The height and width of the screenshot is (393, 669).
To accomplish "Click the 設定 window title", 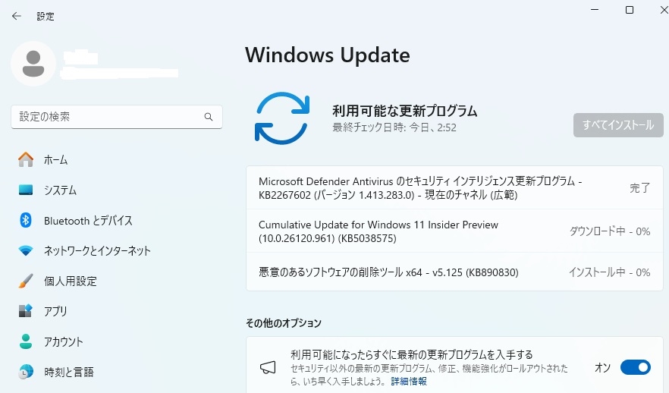I will tap(46, 16).
